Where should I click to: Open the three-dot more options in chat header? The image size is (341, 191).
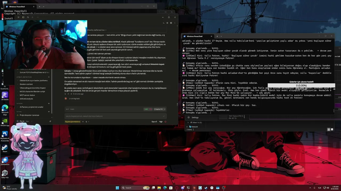(x=174, y=23)
